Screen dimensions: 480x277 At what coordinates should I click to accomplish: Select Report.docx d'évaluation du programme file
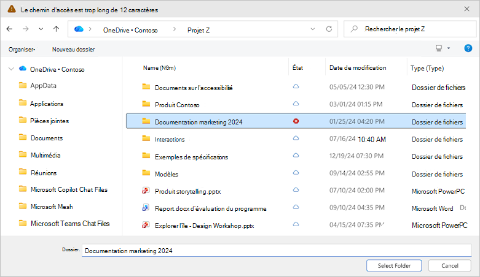[x=210, y=208]
